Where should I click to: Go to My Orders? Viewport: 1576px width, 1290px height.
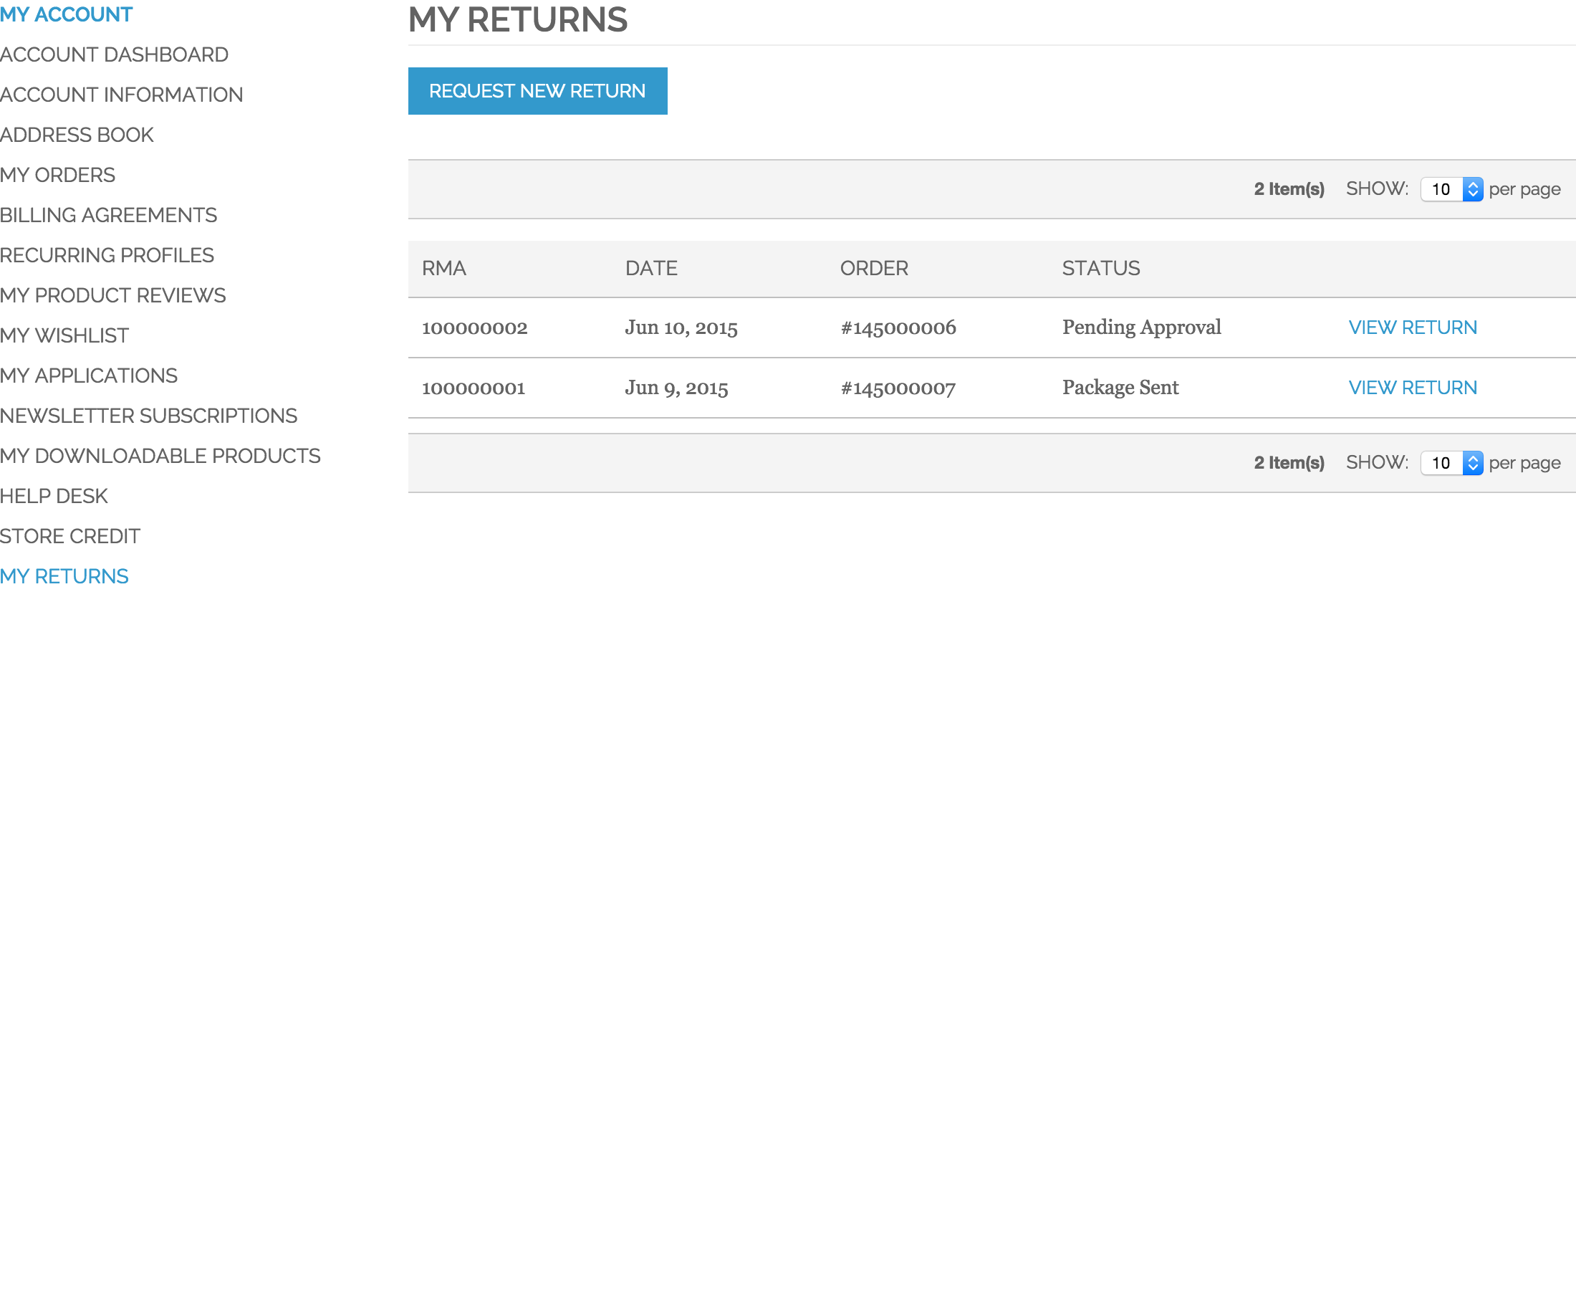point(58,175)
